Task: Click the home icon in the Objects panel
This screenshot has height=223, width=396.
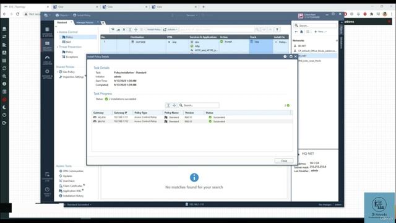Action: pyautogui.click(x=301, y=32)
